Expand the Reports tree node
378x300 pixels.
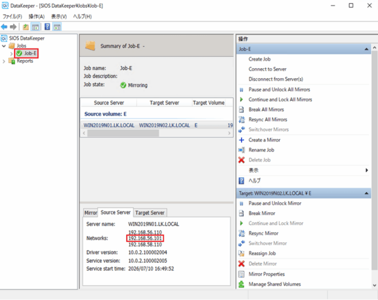[4, 61]
